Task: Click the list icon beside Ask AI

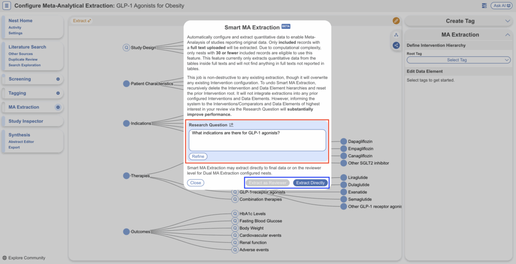Action: [484, 6]
